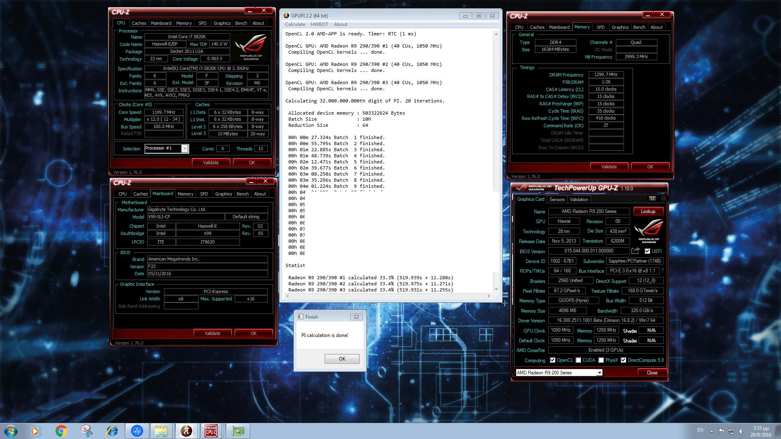The image size is (781, 439).
Task: Click OK in the top-left CPU-Z CPU window
Action: (252, 163)
